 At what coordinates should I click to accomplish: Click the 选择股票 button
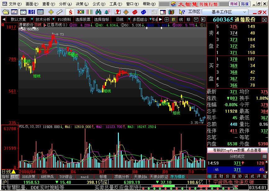(x=83, y=19)
